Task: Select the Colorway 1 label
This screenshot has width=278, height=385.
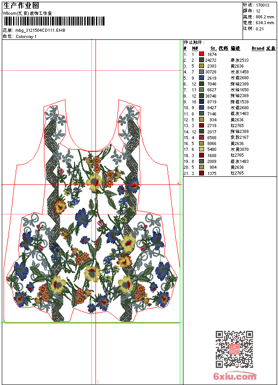Action: [26, 37]
